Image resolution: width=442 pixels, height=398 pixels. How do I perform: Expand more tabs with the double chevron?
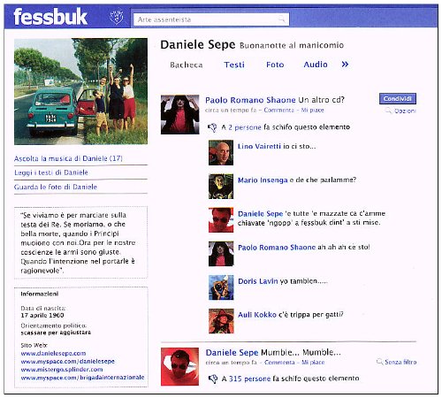tap(345, 65)
